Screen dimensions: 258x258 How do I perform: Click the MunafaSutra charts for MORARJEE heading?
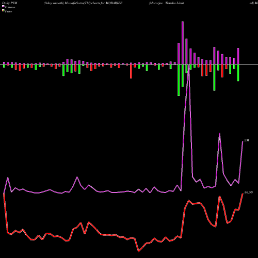point(83,3)
